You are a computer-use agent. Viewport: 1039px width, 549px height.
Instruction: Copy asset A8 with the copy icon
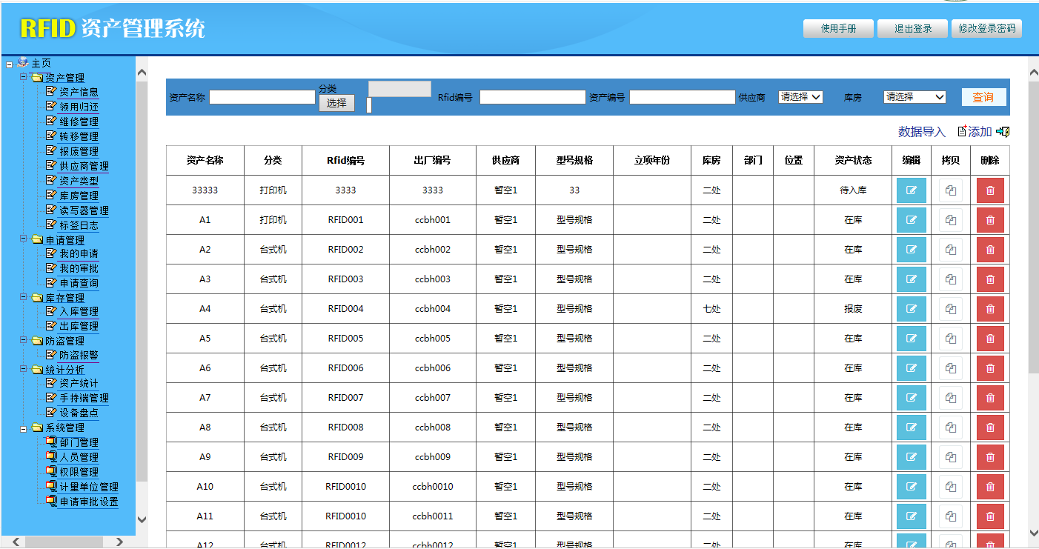coord(950,427)
